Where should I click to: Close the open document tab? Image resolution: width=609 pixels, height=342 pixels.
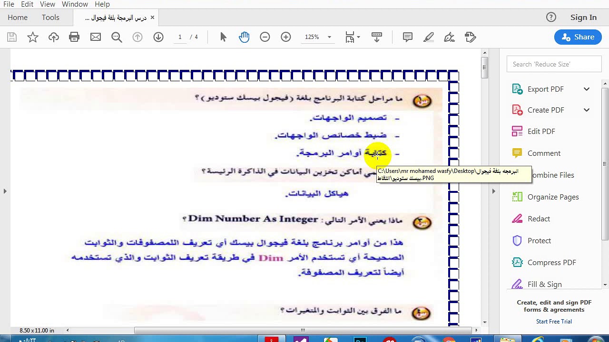coord(152,18)
